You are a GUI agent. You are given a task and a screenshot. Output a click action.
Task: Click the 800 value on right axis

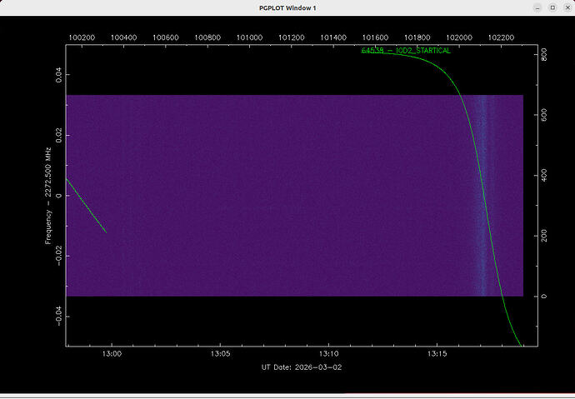(x=544, y=55)
